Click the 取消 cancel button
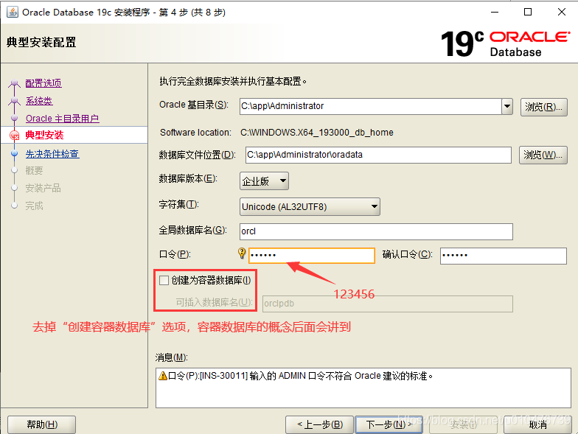This screenshot has height=434, width=578. (x=538, y=424)
